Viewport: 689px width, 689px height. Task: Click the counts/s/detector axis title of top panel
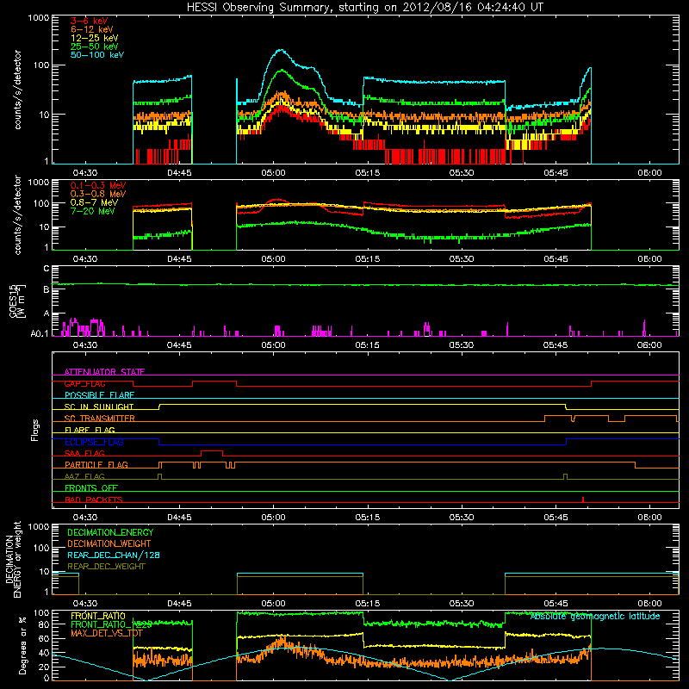pyautogui.click(x=17, y=90)
